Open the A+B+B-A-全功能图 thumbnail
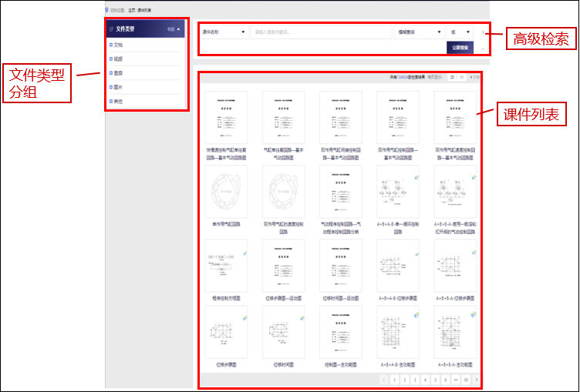Image resolution: width=580 pixels, height=392 pixels. (455, 332)
